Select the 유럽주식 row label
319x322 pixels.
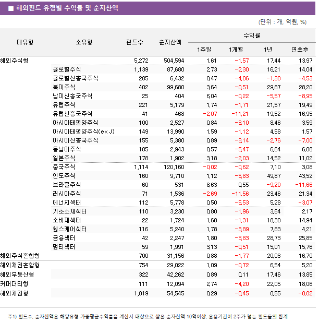click(64, 105)
